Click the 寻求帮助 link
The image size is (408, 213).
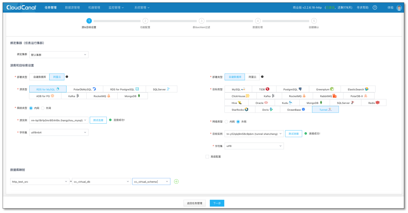(x=363, y=8)
